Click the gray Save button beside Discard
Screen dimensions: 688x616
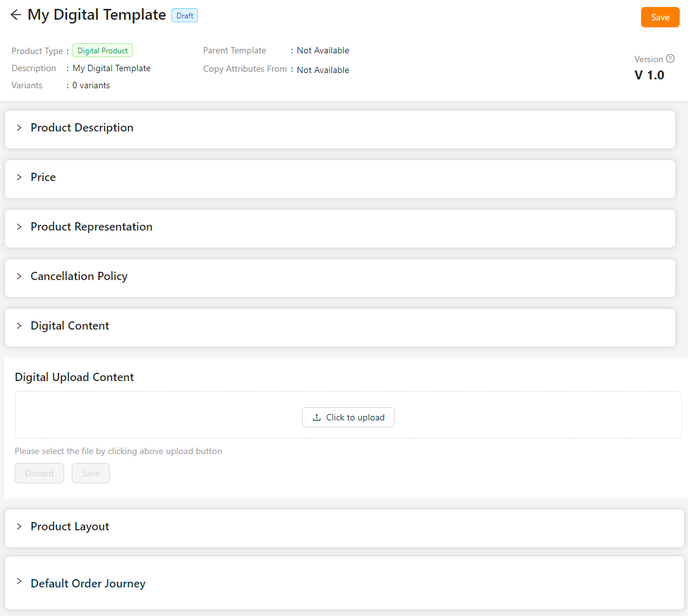tap(91, 473)
